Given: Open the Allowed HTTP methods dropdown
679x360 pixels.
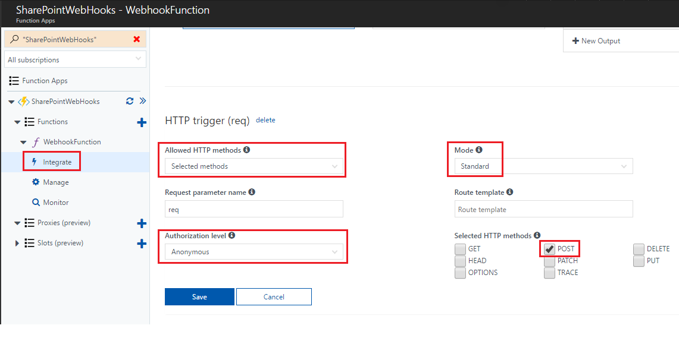Looking at the screenshot, I should point(254,166).
